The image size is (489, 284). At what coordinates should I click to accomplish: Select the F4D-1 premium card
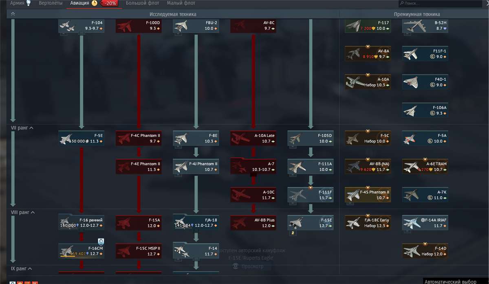425,82
